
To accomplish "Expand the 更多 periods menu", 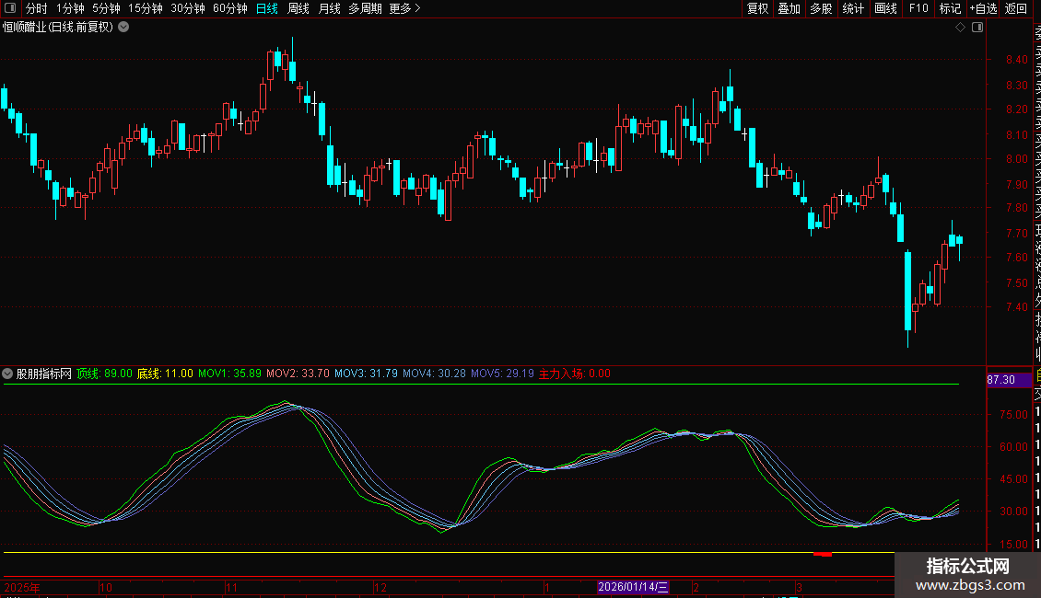I will 405,8.
